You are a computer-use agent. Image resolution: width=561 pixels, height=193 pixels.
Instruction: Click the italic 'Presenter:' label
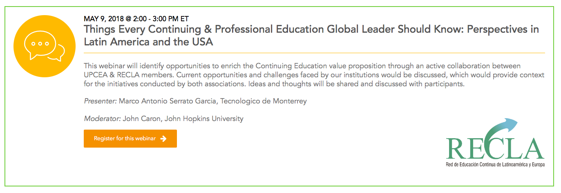101,101
